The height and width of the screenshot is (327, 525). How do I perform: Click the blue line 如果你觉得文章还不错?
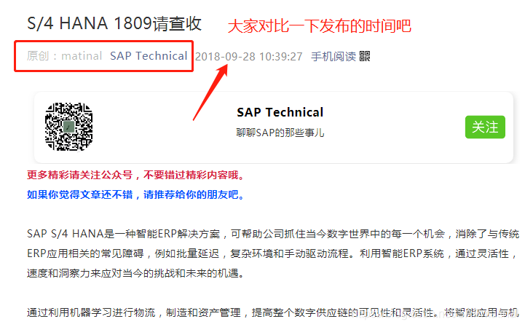[136, 194]
